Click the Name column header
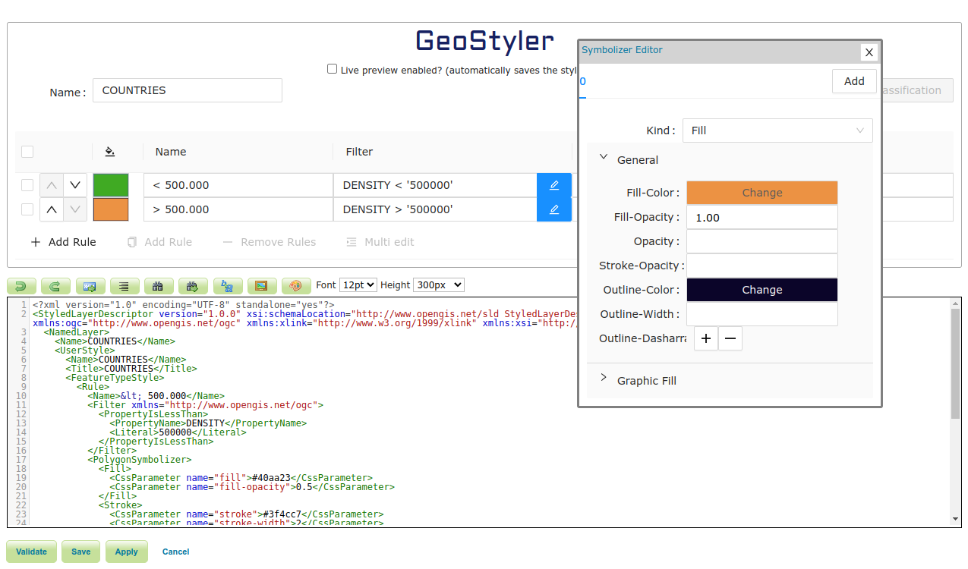The image size is (968, 569). [x=171, y=152]
